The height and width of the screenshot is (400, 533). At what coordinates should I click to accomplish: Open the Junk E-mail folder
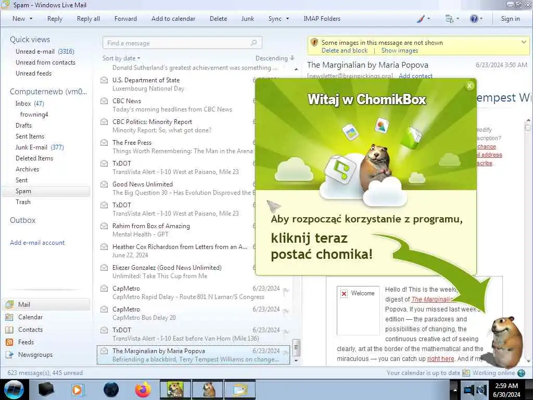40,147
